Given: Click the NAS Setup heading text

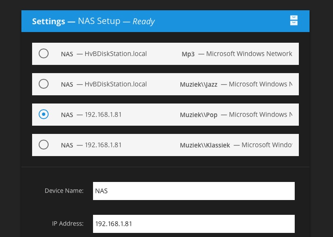Looking at the screenshot, I should click(99, 21).
